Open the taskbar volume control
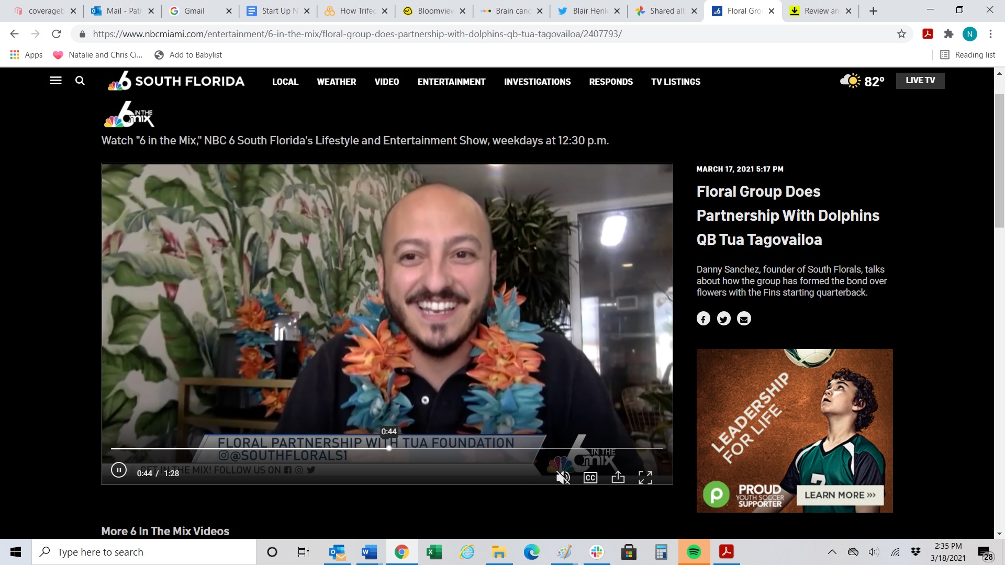The width and height of the screenshot is (1005, 565). [x=874, y=552]
